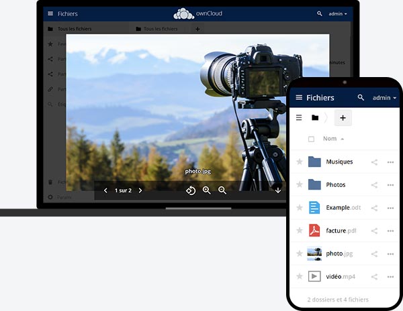Go to previous image in the photo viewer
The width and height of the screenshot is (403, 311).
coord(105,190)
